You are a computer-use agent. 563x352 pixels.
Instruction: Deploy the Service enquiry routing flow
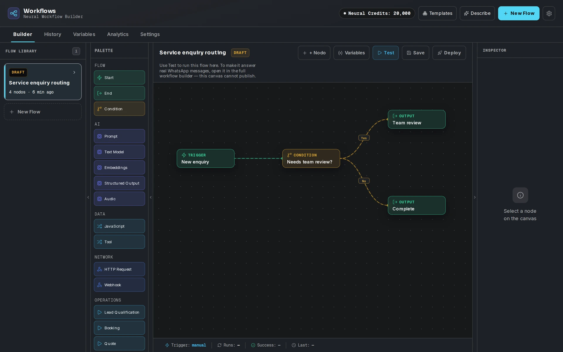tap(449, 53)
